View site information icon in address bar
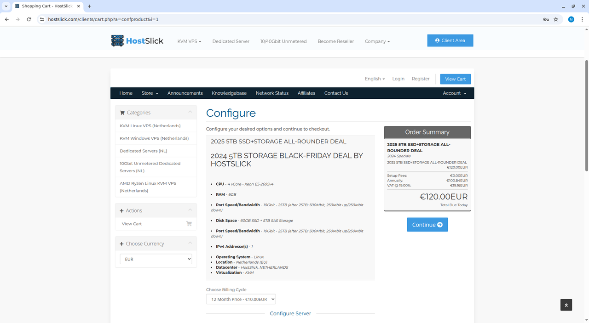 point(42,19)
